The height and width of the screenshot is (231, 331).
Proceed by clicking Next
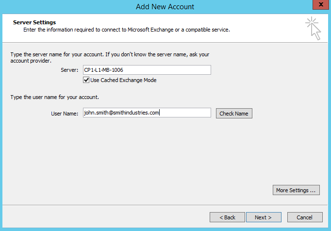(264, 217)
